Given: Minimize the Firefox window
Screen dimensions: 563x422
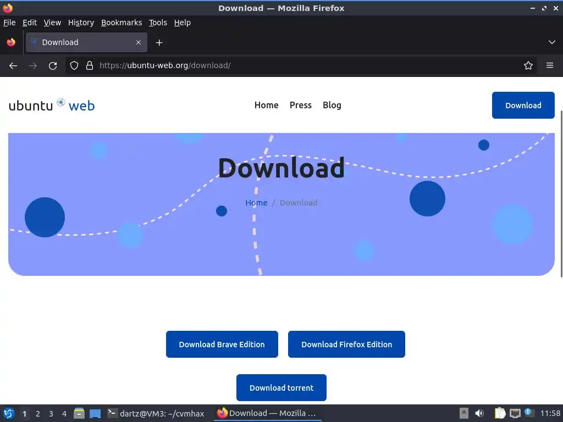Looking at the screenshot, I should (x=532, y=8).
